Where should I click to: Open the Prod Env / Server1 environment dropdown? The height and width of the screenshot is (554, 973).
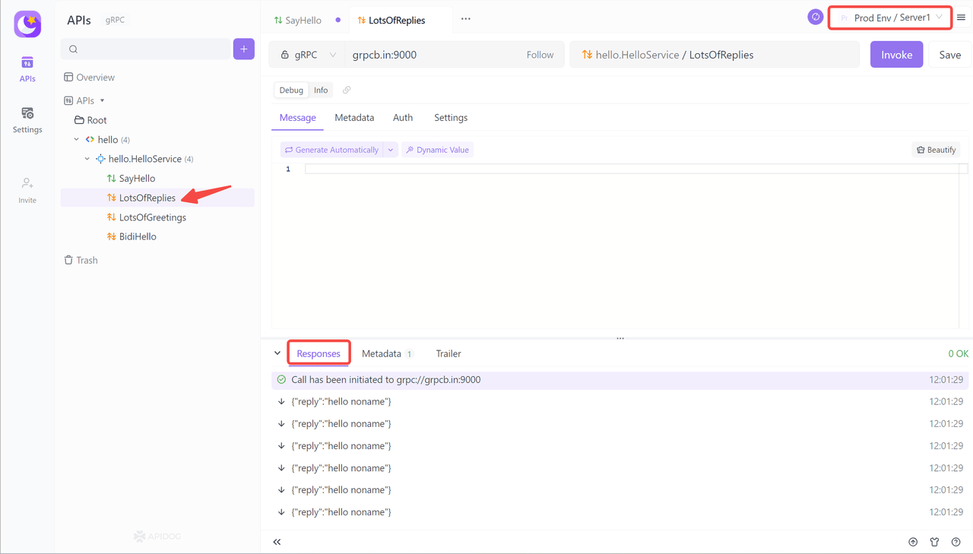pyautogui.click(x=889, y=16)
